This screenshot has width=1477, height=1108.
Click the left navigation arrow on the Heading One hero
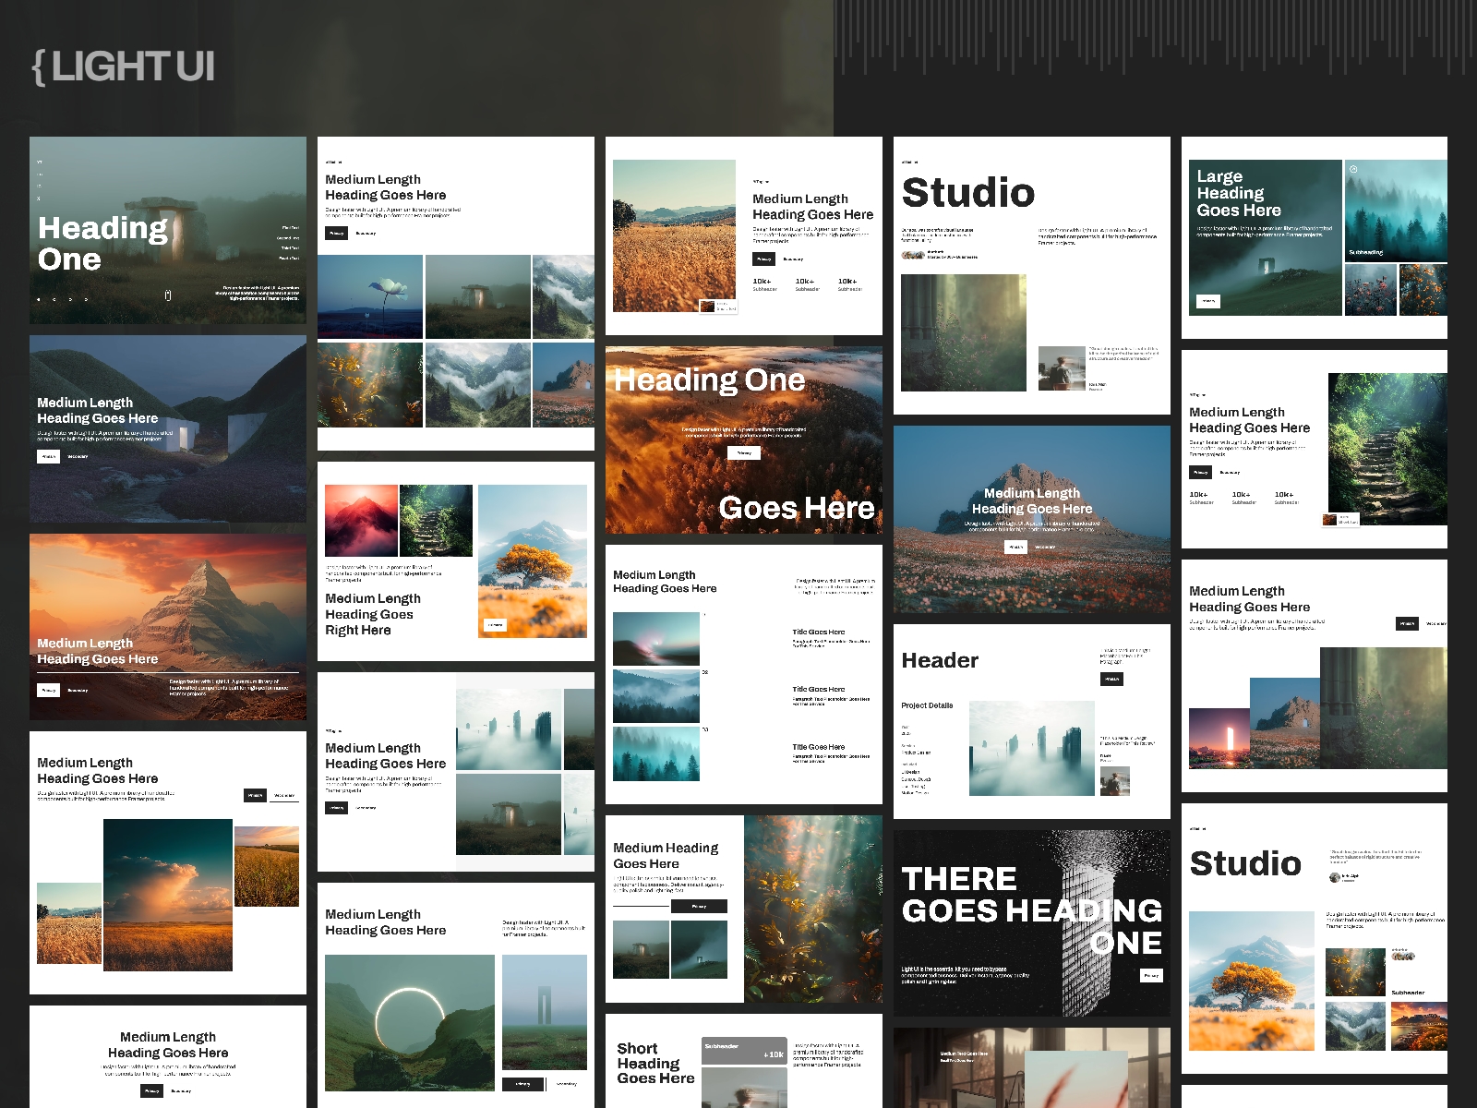pyautogui.click(x=39, y=299)
